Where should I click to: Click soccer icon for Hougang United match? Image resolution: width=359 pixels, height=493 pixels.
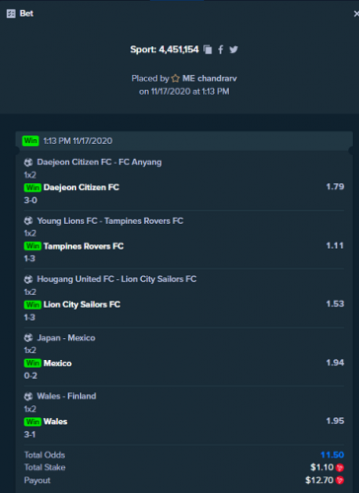[29, 279]
